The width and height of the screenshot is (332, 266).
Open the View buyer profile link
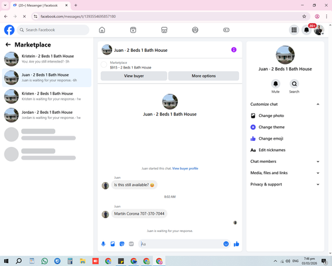pos(185,168)
